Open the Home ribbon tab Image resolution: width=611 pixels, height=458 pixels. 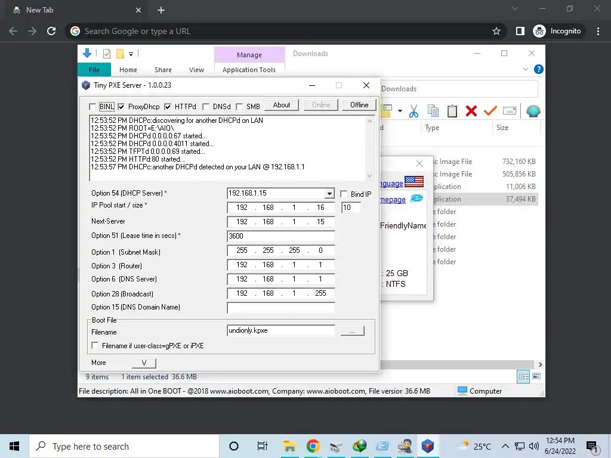coord(128,70)
